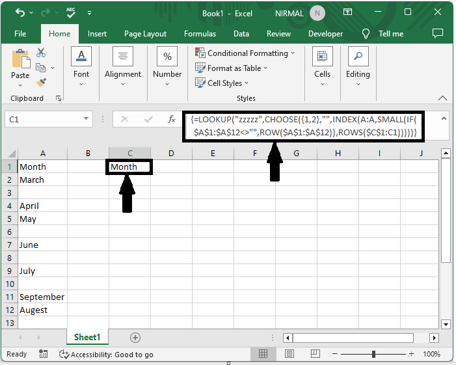Click vertical scrollbar down arrow

coord(446,324)
